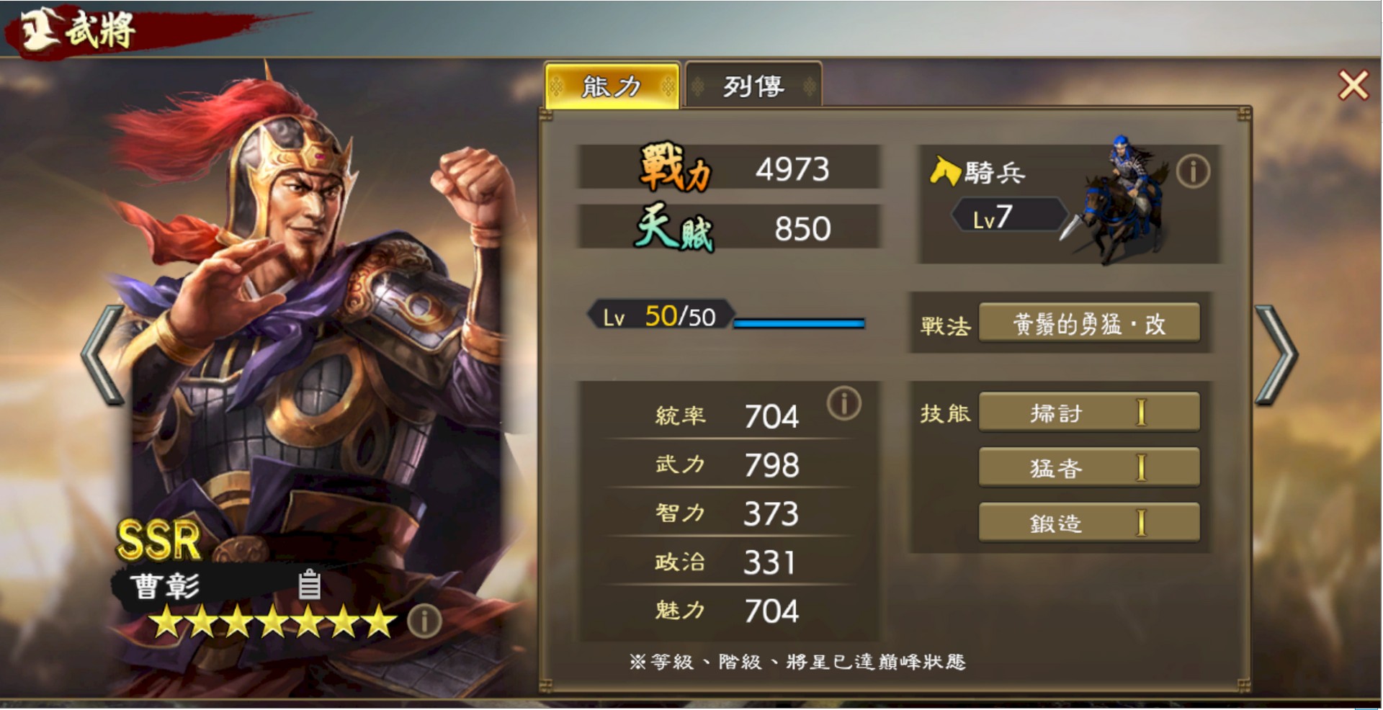The height and width of the screenshot is (710, 1383).
Task: Open the cavalry unit info icon
Action: (1193, 172)
